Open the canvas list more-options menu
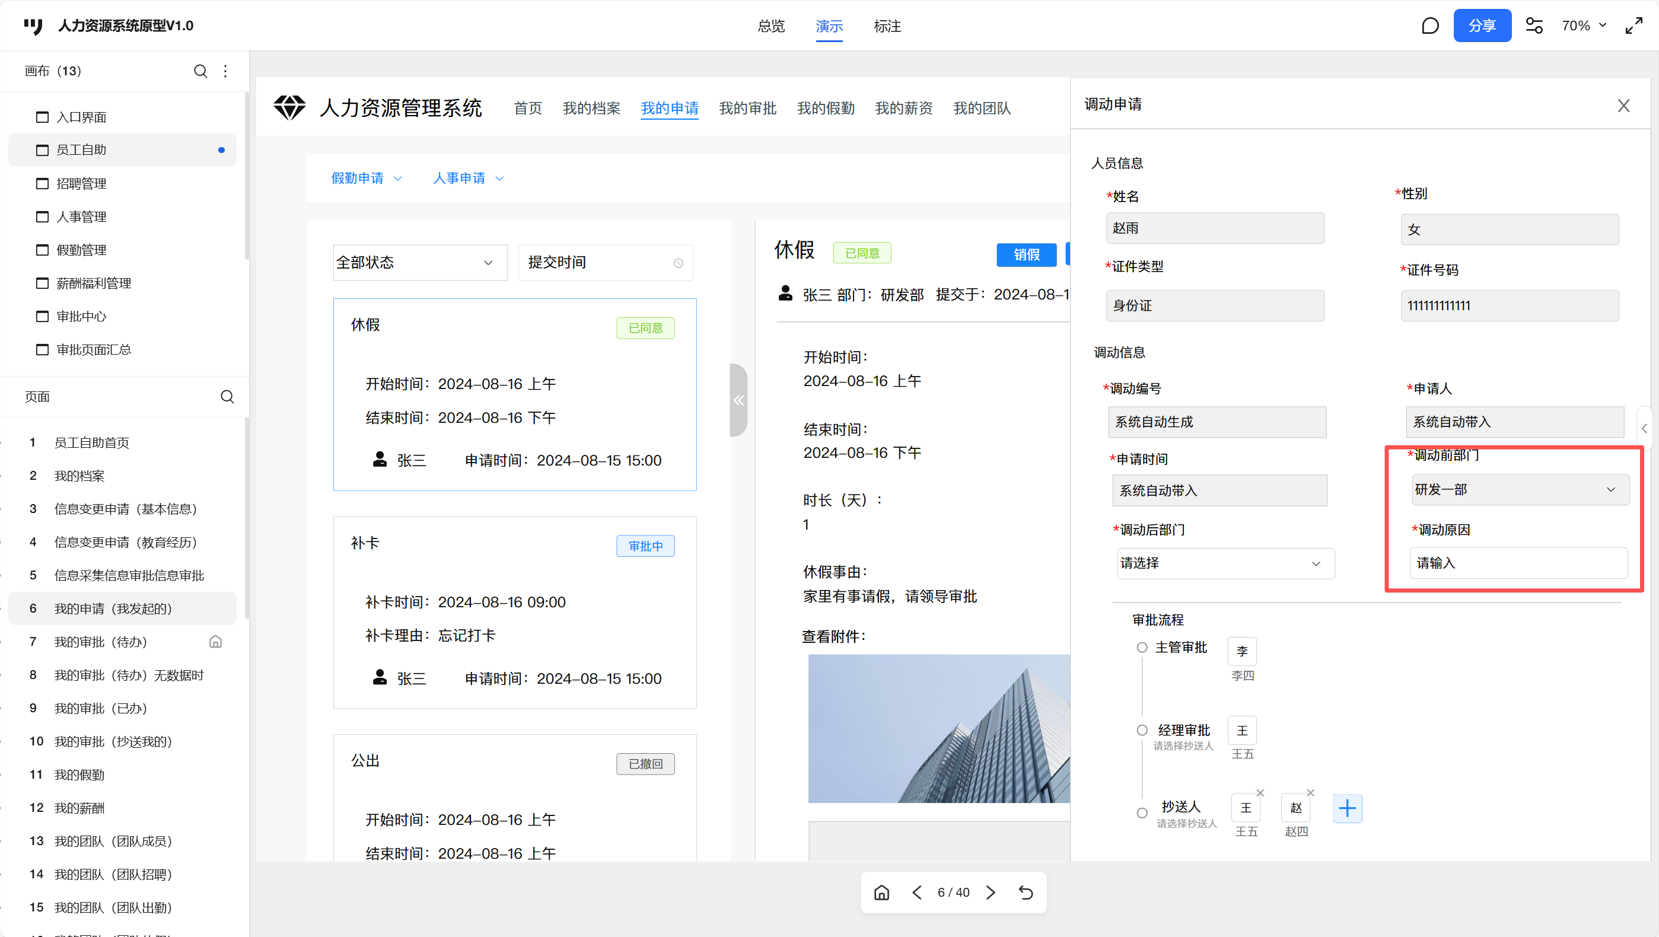 [x=225, y=71]
